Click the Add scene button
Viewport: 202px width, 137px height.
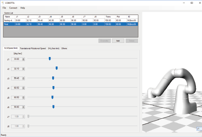[118, 40]
